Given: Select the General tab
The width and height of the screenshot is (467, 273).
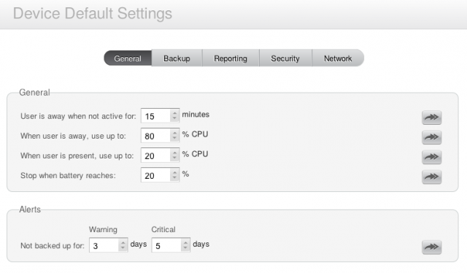Looking at the screenshot, I should pyautogui.click(x=128, y=58).
